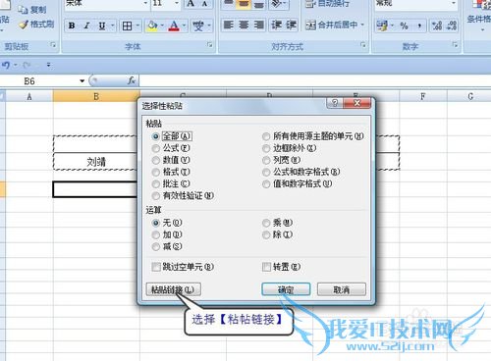Click the 粘贴链接(L) button
The image size is (491, 361).
[x=173, y=289]
